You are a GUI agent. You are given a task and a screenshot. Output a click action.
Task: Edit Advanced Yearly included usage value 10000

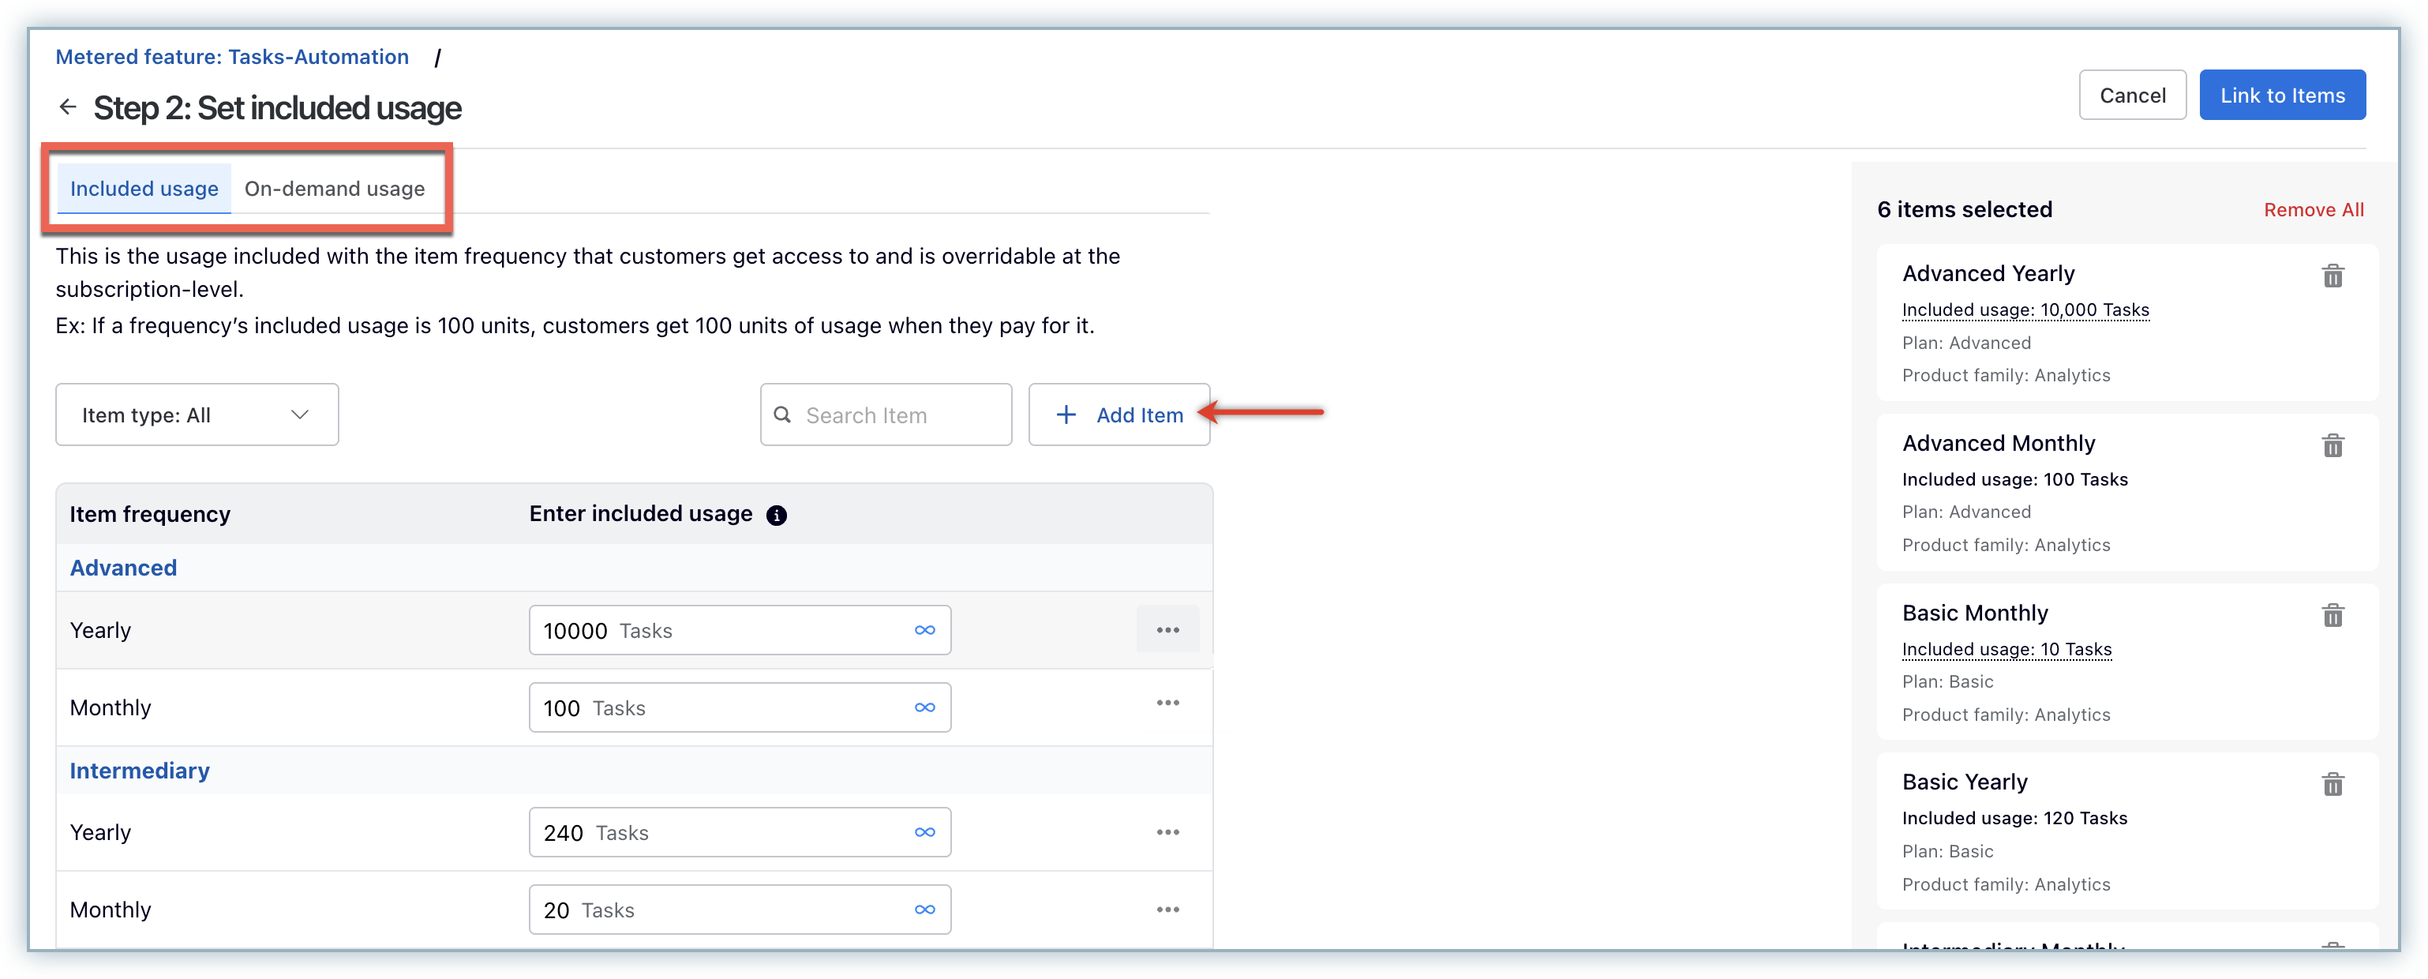pyautogui.click(x=740, y=630)
